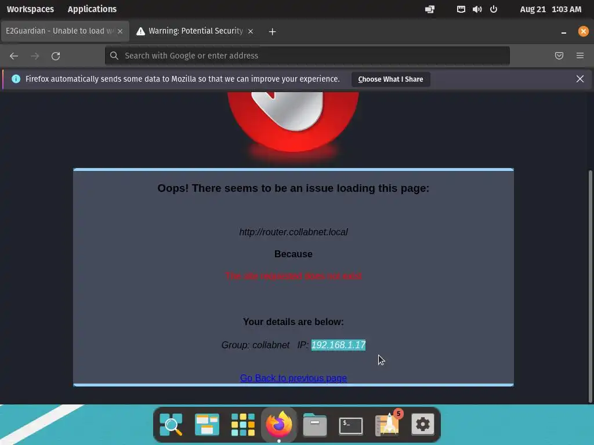Open the Workspaces menu
594x445 pixels.
click(30, 9)
